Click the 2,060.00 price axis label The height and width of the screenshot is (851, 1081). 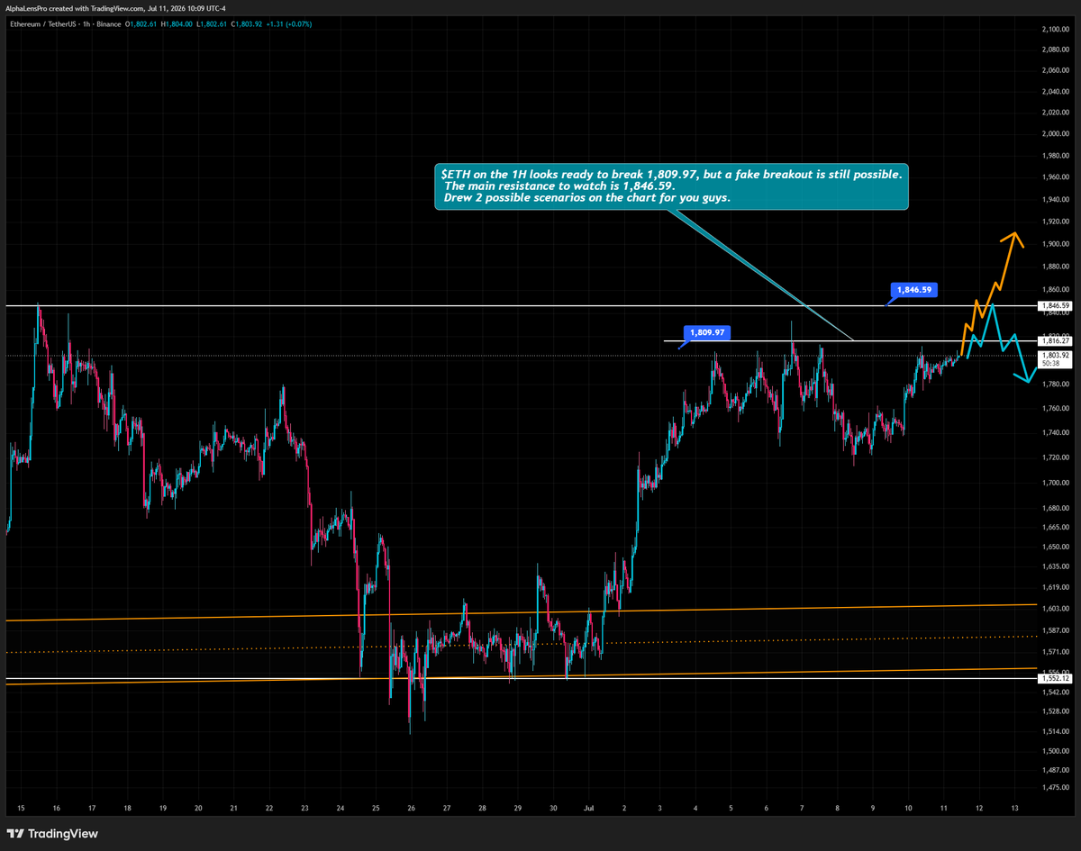click(x=1055, y=70)
